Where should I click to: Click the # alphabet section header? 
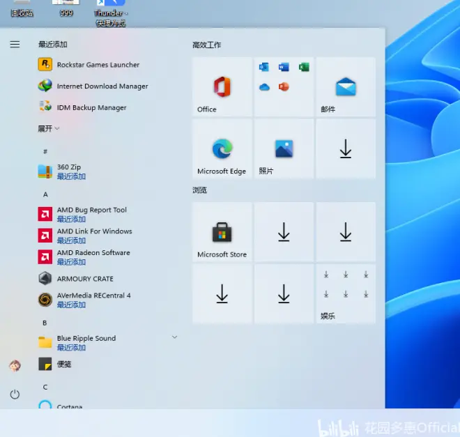(x=45, y=151)
